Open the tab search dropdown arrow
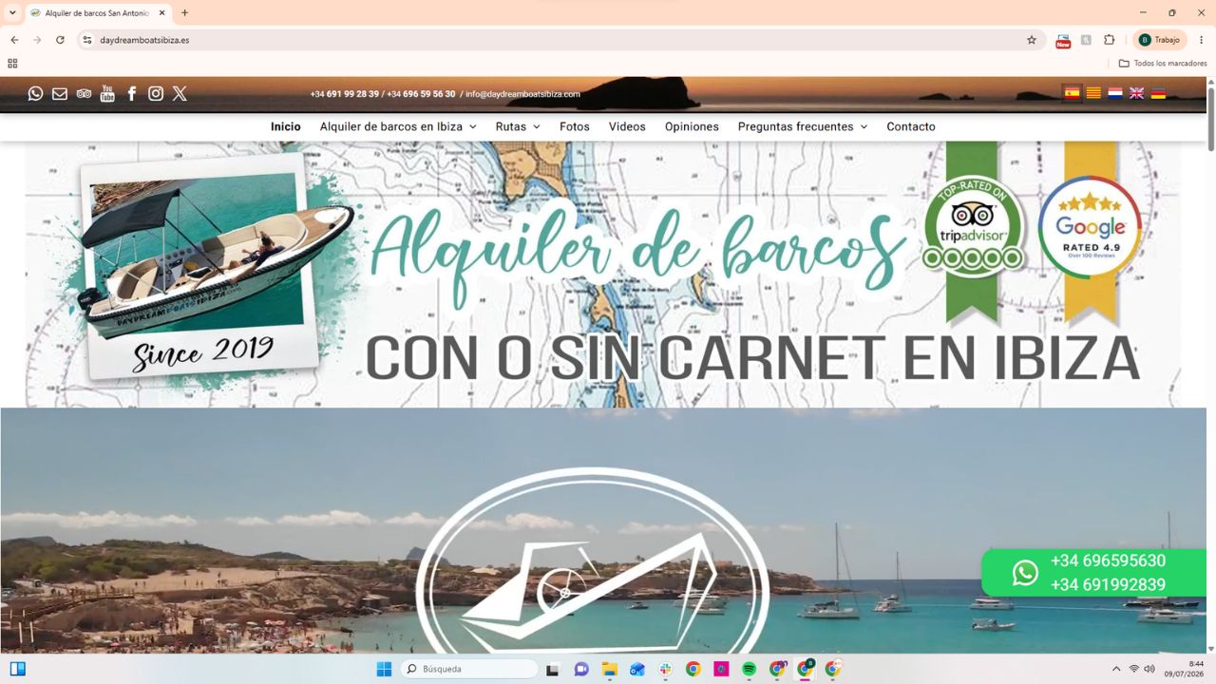 coord(12,12)
